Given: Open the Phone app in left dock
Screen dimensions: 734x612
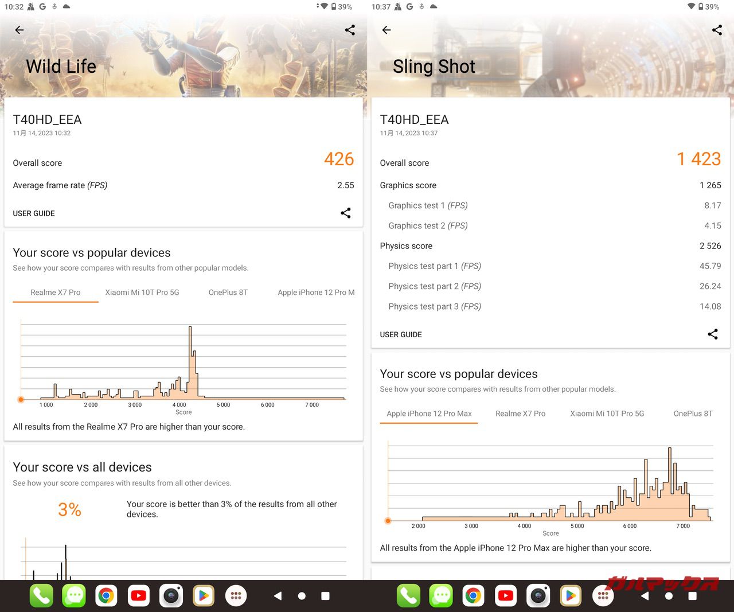Looking at the screenshot, I should point(41,596).
